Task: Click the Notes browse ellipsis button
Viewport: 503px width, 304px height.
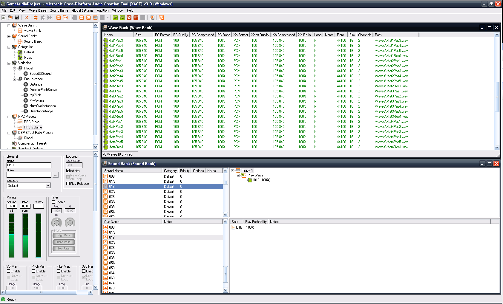Action: 56,175
